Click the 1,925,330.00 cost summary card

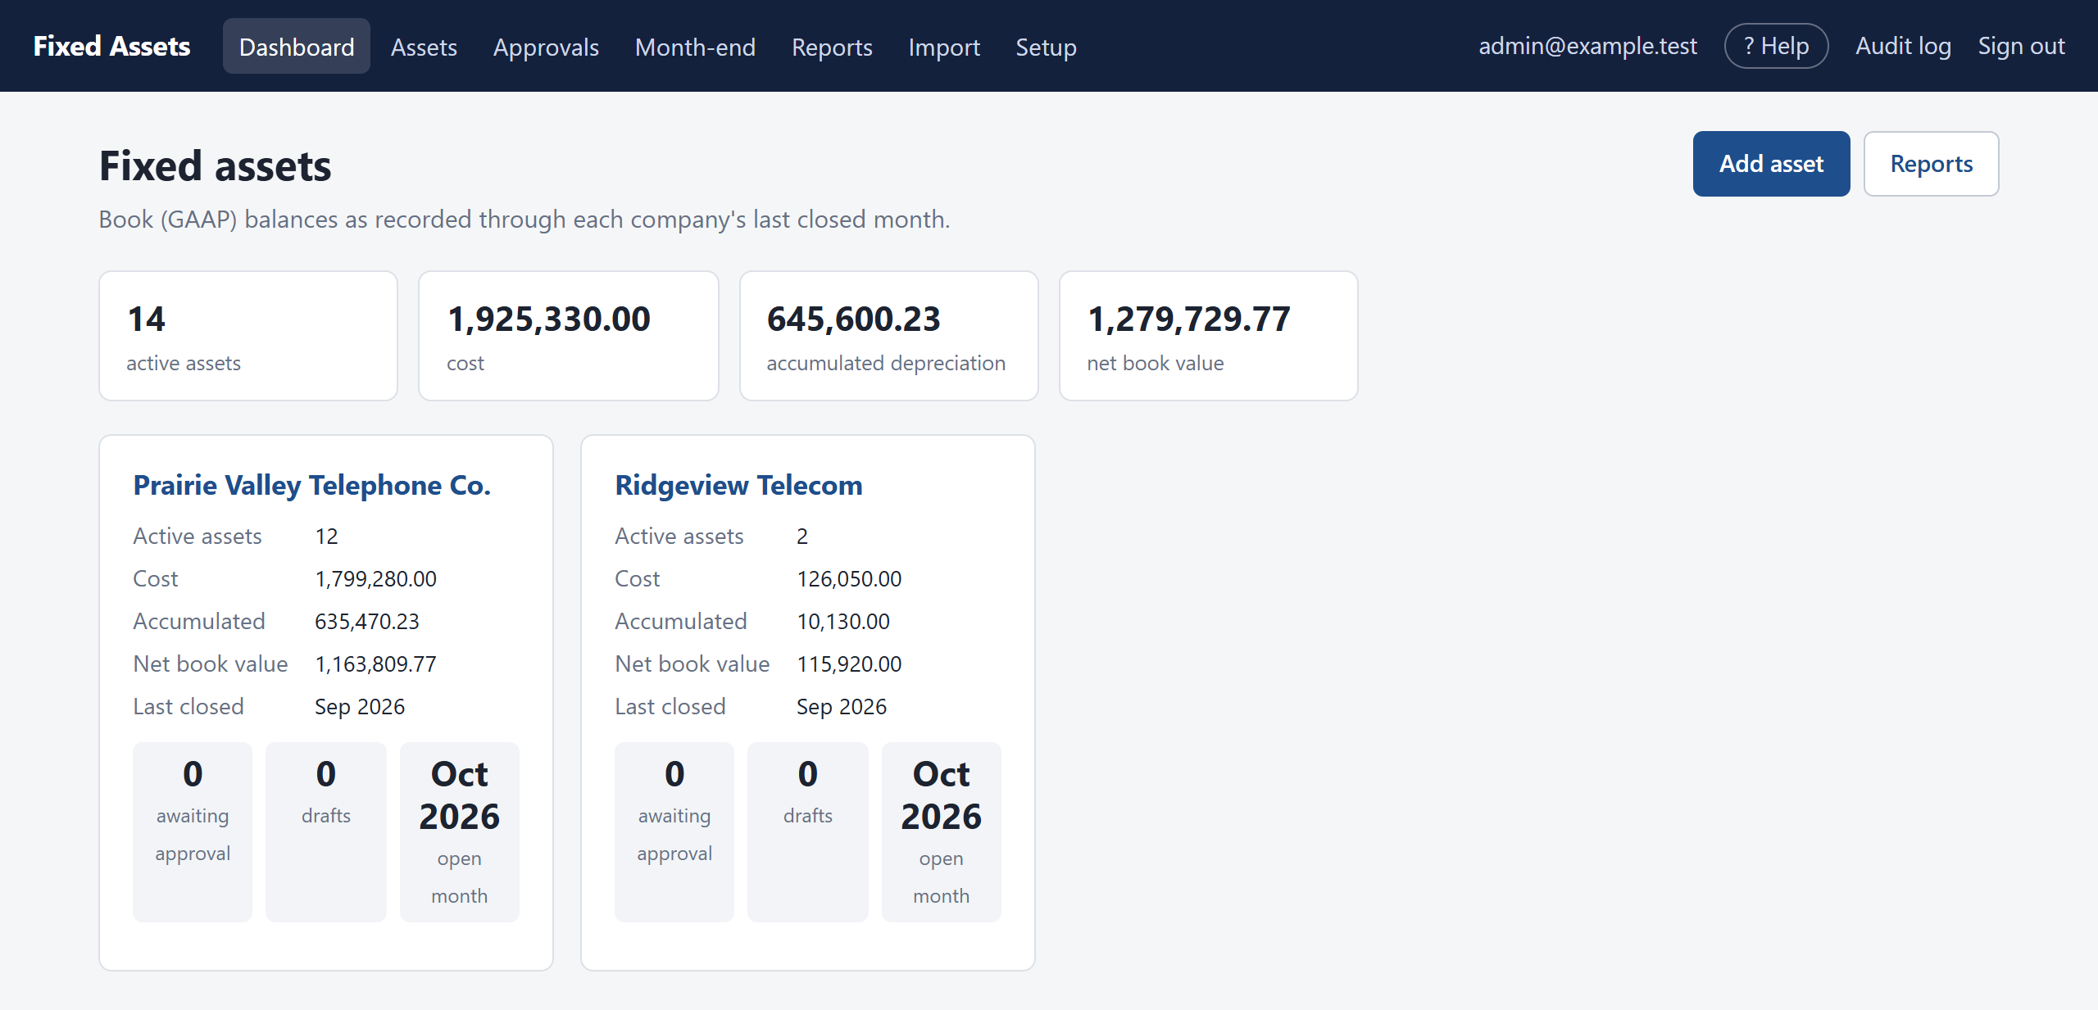point(569,336)
